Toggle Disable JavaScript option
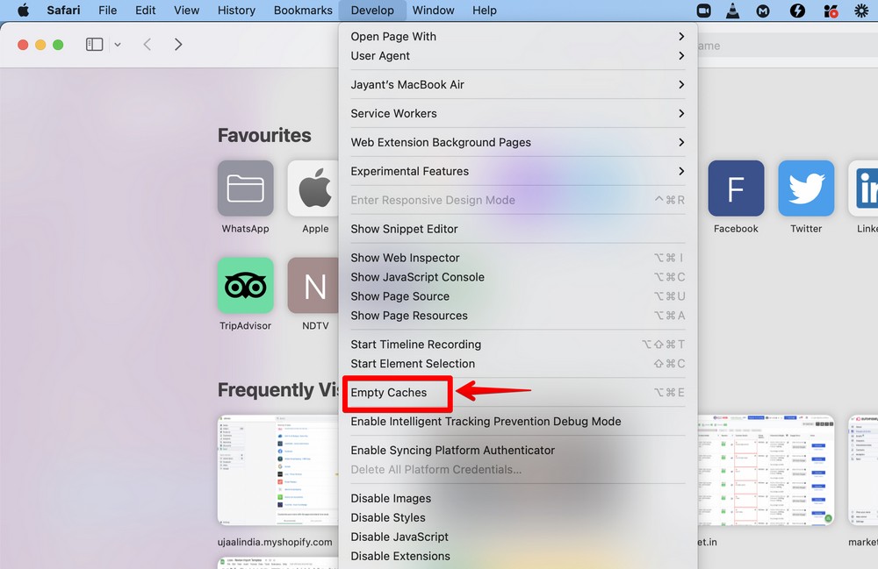The image size is (878, 569). click(x=517, y=537)
